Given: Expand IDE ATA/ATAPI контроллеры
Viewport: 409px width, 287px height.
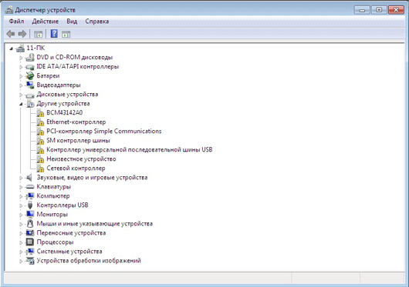Looking at the screenshot, I should pyautogui.click(x=21, y=67).
